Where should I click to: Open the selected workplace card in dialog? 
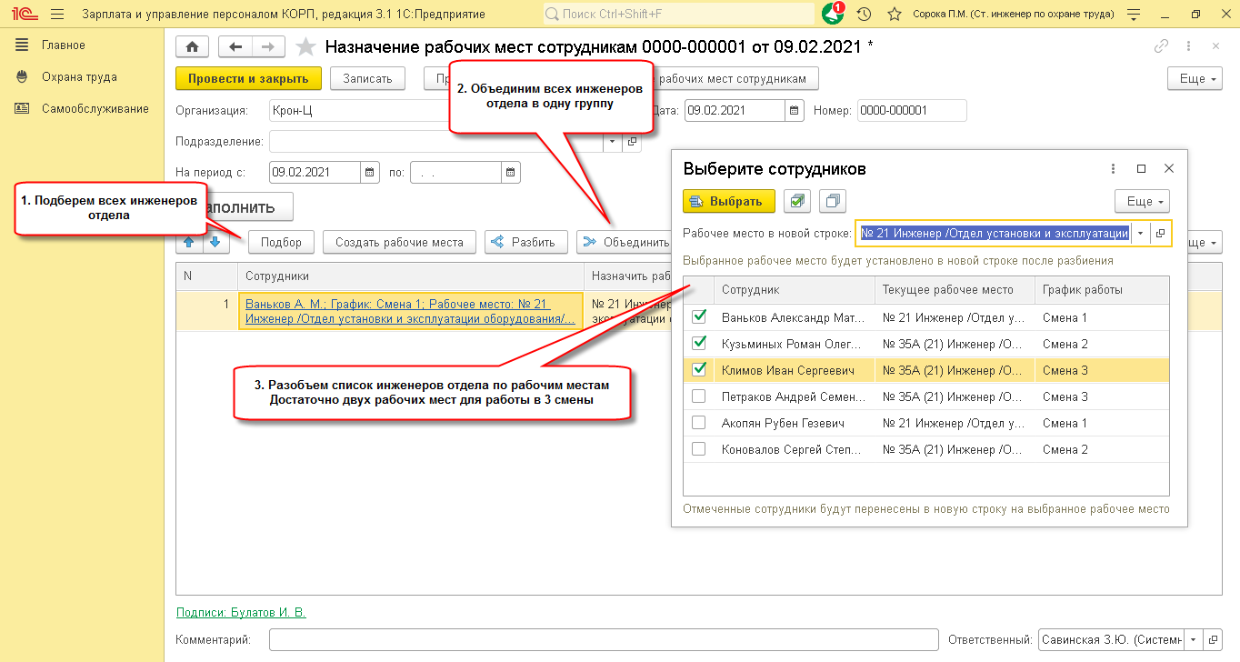[1161, 234]
